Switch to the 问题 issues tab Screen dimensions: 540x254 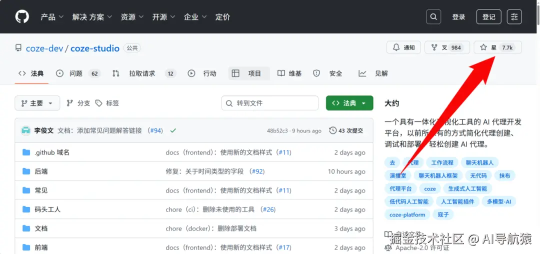click(x=78, y=73)
